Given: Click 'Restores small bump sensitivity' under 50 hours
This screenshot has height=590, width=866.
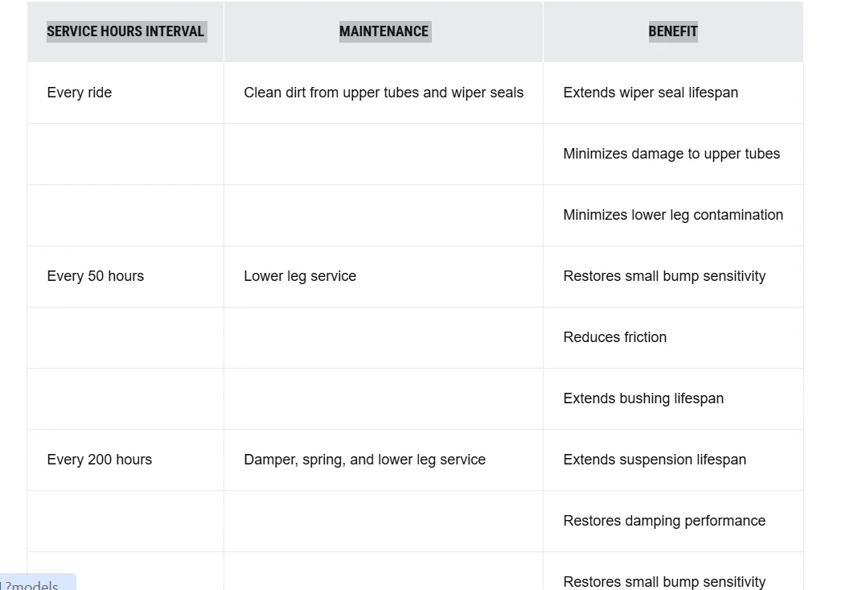Looking at the screenshot, I should (x=664, y=276).
